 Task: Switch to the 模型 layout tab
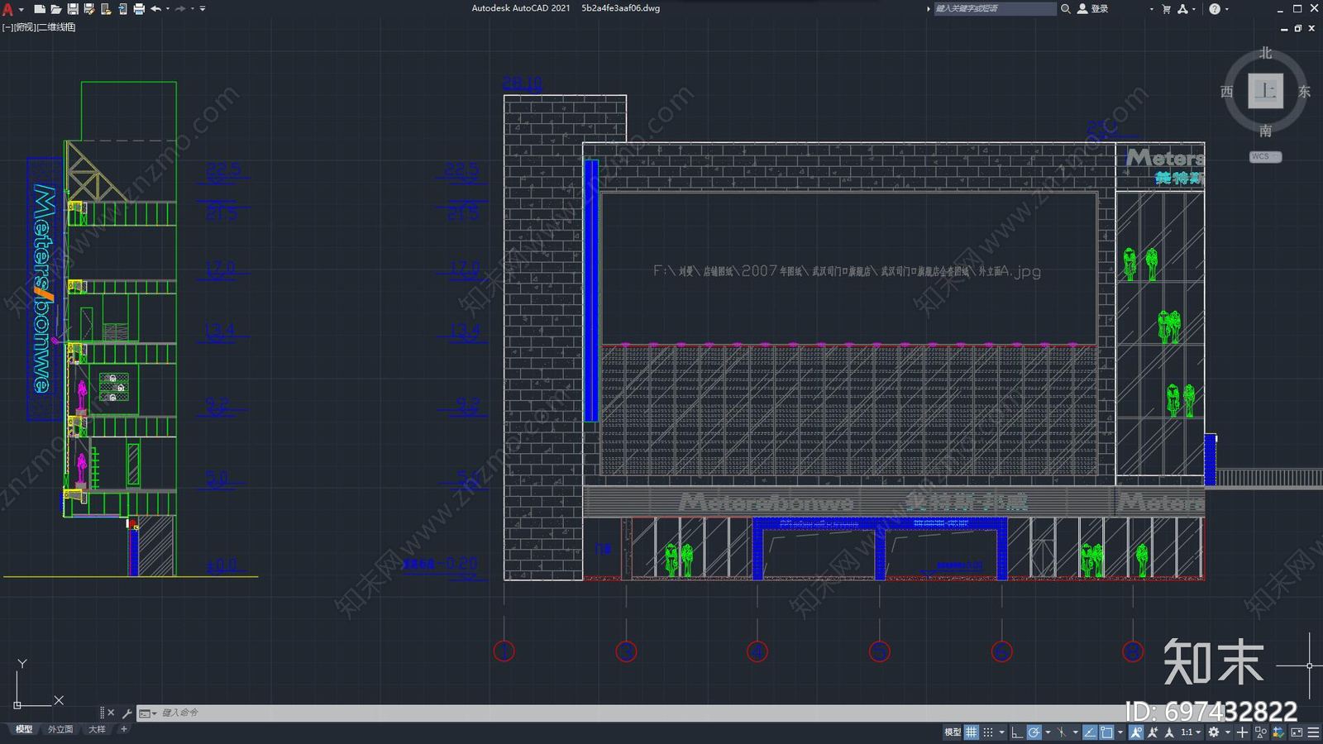point(24,729)
